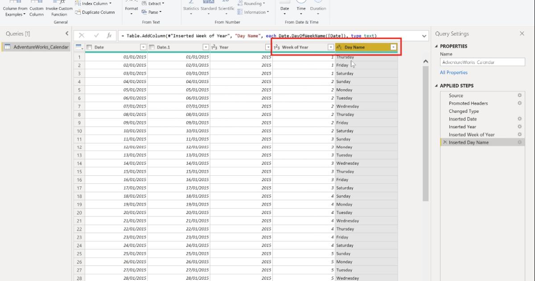Open settings gear for Promoted Headers step
This screenshot has height=281, width=535.
[519, 103]
